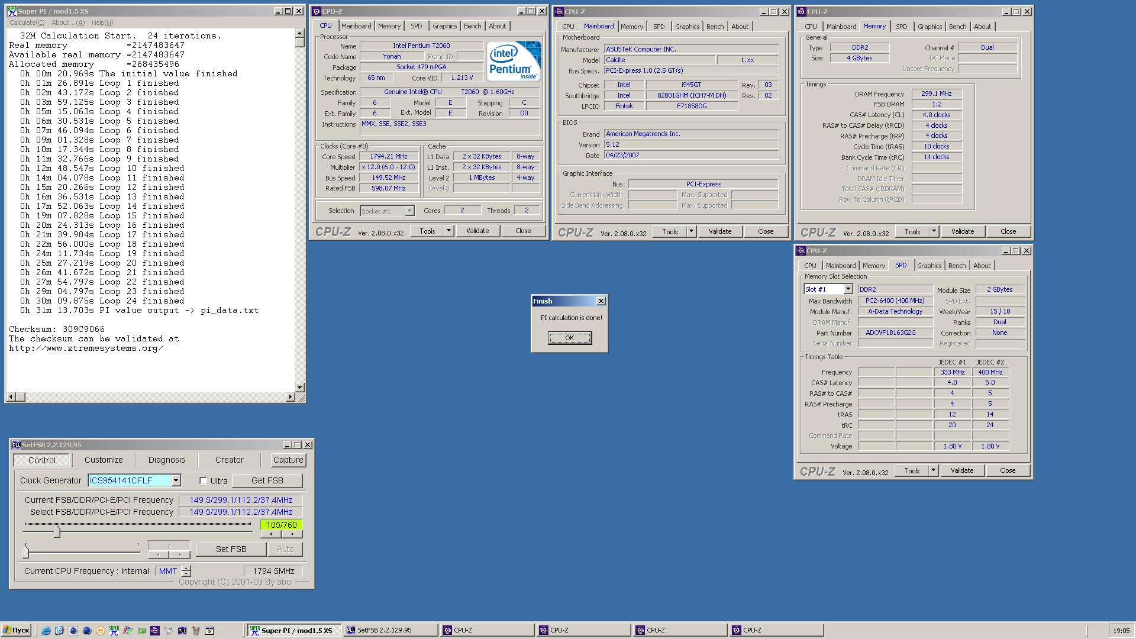Image resolution: width=1136 pixels, height=639 pixels.
Task: Click Set FSB button
Action: pyautogui.click(x=231, y=549)
